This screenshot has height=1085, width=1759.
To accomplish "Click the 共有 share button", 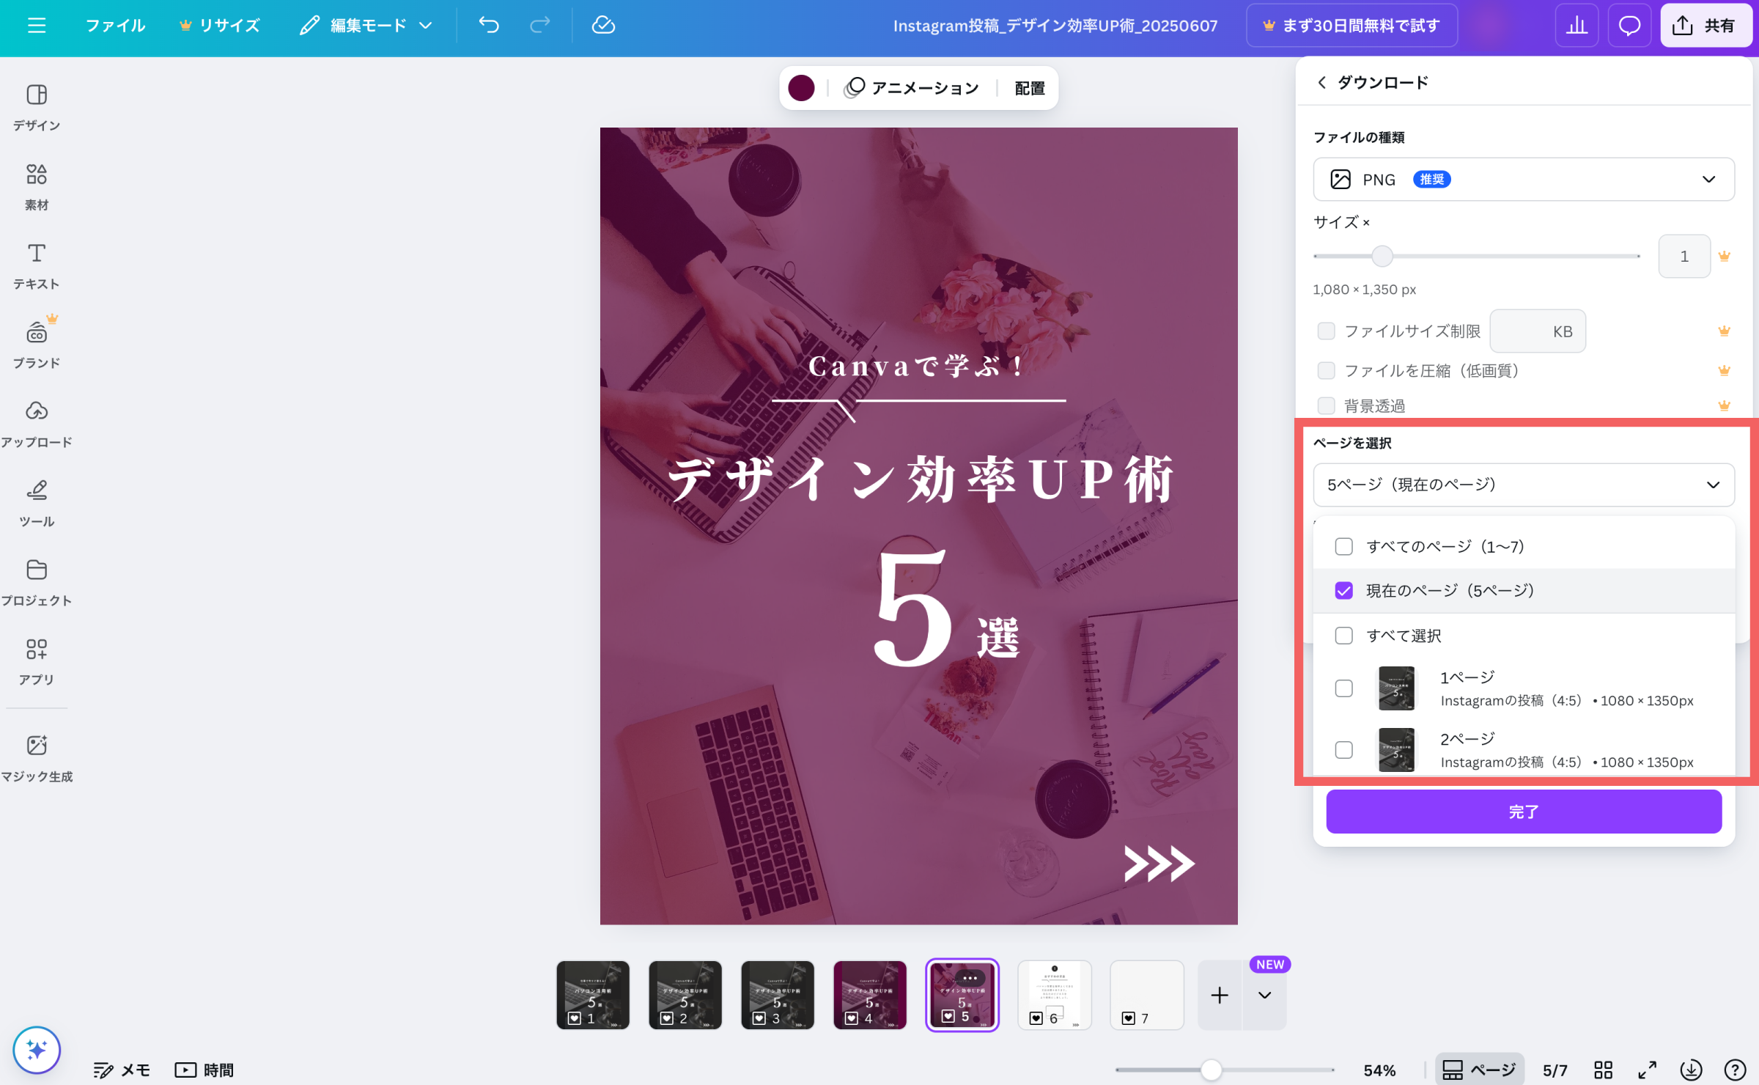I will tap(1705, 26).
